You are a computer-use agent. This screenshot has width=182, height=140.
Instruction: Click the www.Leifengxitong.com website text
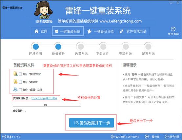pyautogui.click(x=121, y=21)
